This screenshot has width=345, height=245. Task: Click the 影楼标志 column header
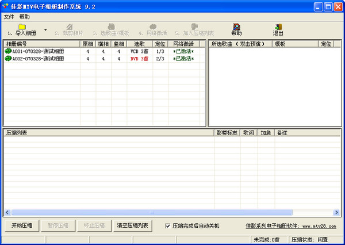click(227, 133)
